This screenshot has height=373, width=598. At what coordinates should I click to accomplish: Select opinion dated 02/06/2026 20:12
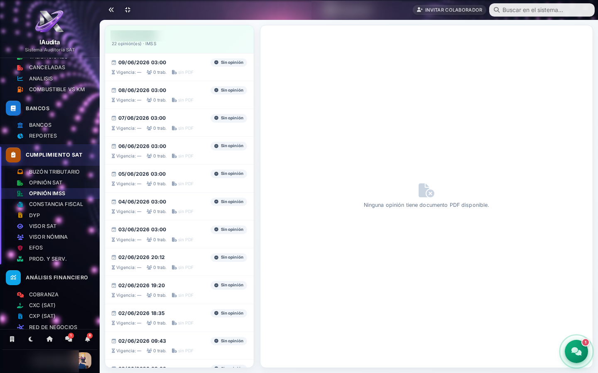pyautogui.click(x=179, y=262)
